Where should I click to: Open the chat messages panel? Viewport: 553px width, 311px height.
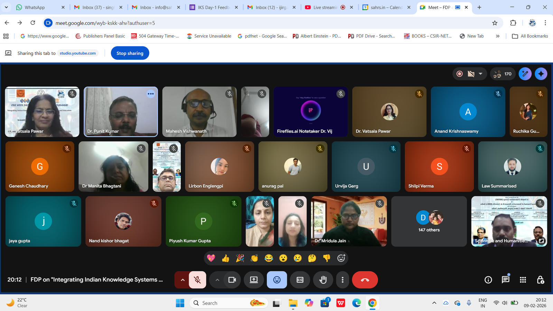point(505,280)
